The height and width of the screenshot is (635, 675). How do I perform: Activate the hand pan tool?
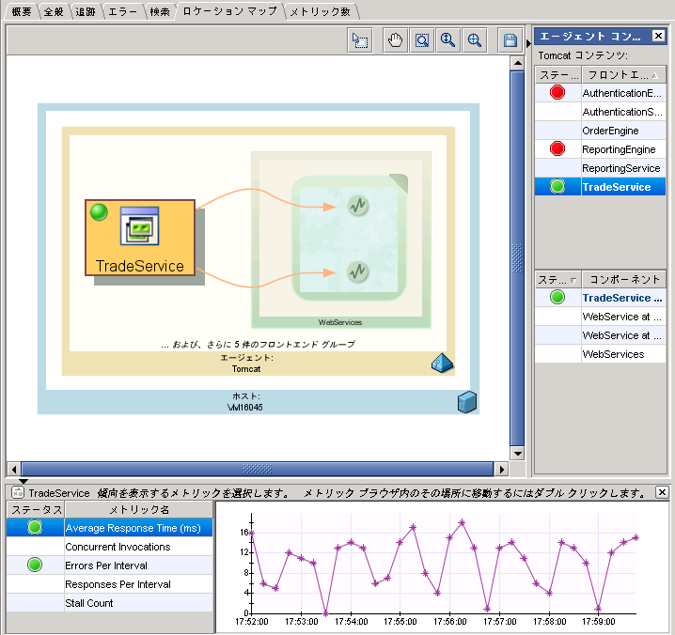point(396,40)
